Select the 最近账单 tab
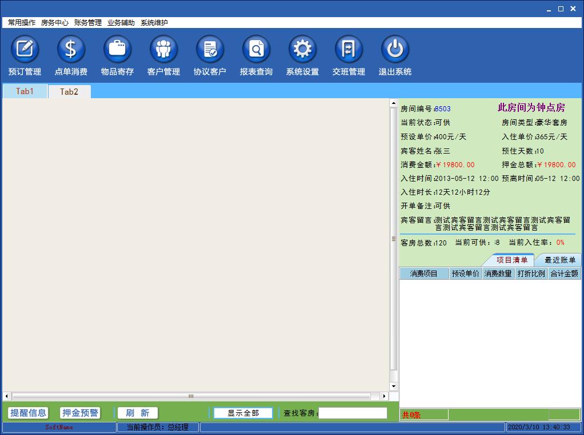The height and width of the screenshot is (435, 584). [x=560, y=260]
